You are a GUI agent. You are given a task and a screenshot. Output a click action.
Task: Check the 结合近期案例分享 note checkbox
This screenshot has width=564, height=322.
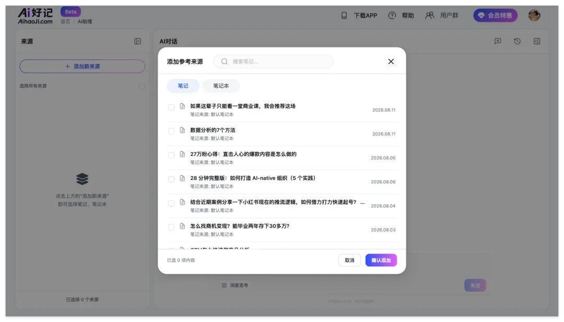click(171, 203)
